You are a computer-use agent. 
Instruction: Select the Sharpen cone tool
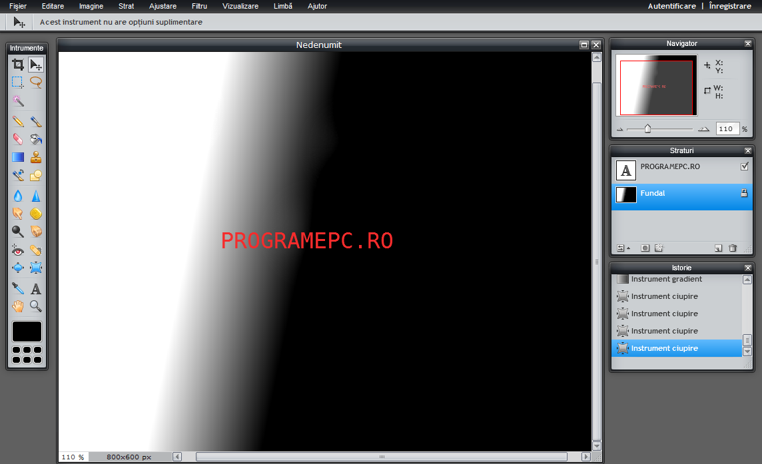pos(36,196)
